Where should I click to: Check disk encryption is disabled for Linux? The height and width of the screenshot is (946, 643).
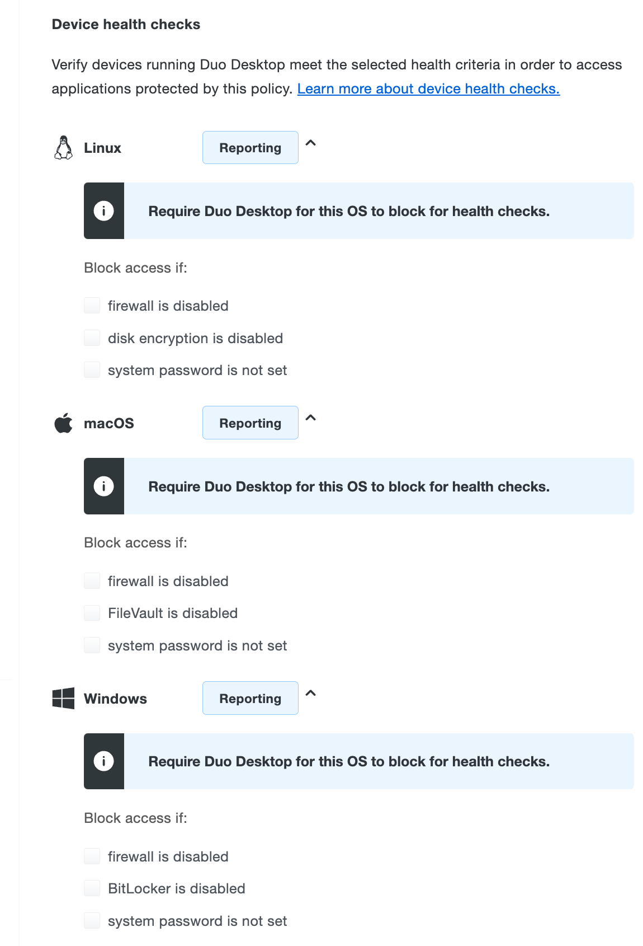tap(92, 338)
